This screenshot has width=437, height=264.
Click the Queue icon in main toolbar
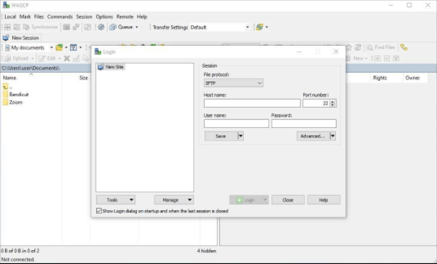(x=113, y=27)
